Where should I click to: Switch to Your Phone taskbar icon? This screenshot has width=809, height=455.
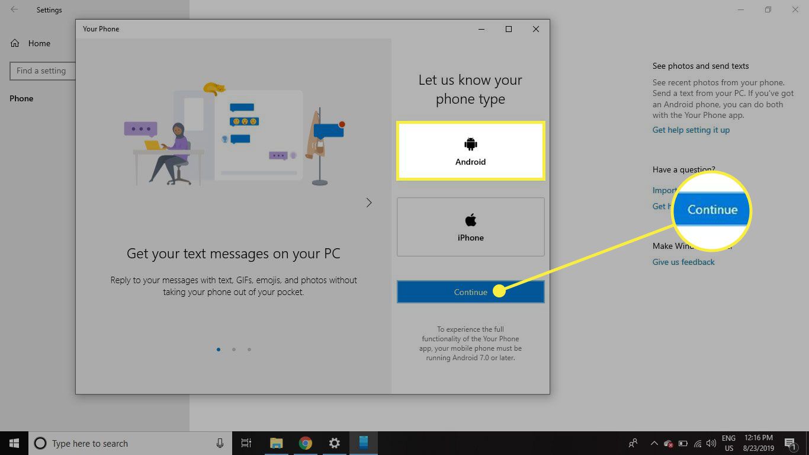[x=364, y=443]
